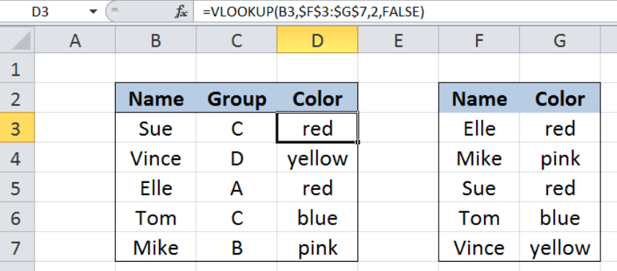Viewport: 617px width, 271px height.
Task: Open the Name Box dropdown arrow
Action: point(93,12)
